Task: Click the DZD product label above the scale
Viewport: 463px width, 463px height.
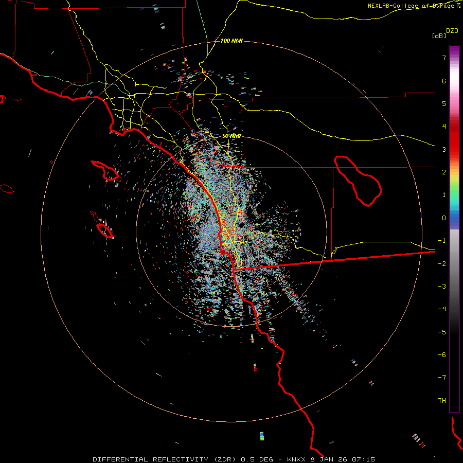Action: tap(452, 31)
